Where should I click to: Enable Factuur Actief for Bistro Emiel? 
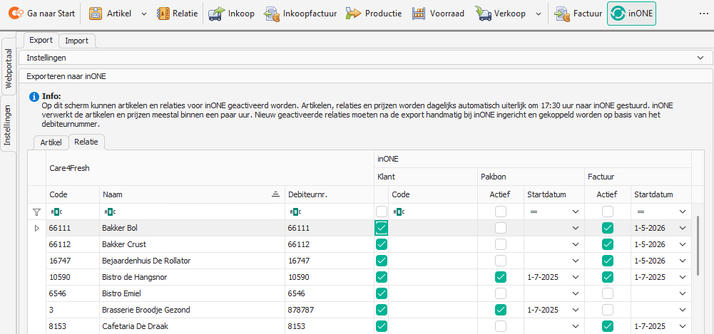click(608, 293)
